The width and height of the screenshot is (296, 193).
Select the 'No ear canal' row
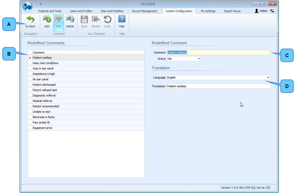(x=86, y=79)
